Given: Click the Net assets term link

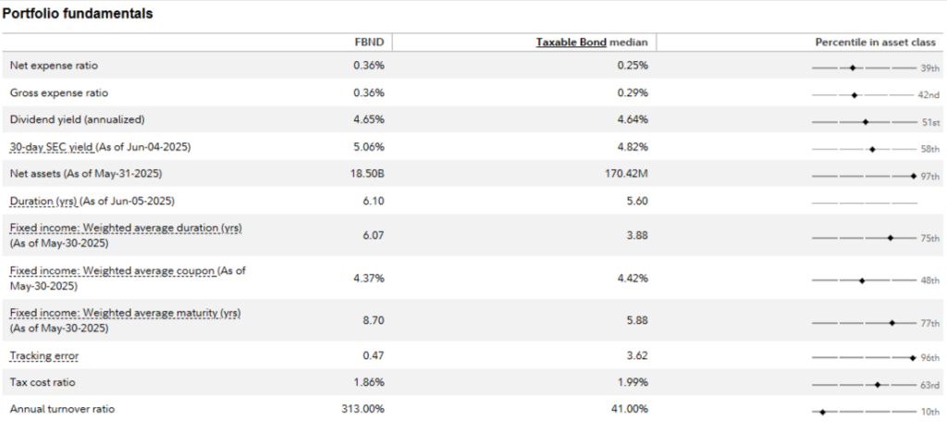Looking at the screenshot, I should (x=33, y=175).
